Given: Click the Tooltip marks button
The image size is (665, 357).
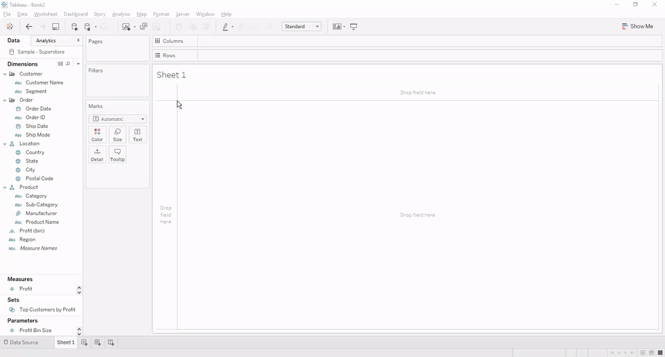Looking at the screenshot, I should tap(118, 154).
